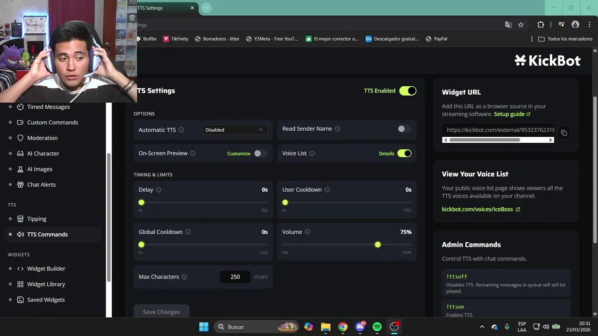Screen dimensions: 598x336
Task: Click the widget URL horizontal scrollbar
Action: [x=485, y=140]
